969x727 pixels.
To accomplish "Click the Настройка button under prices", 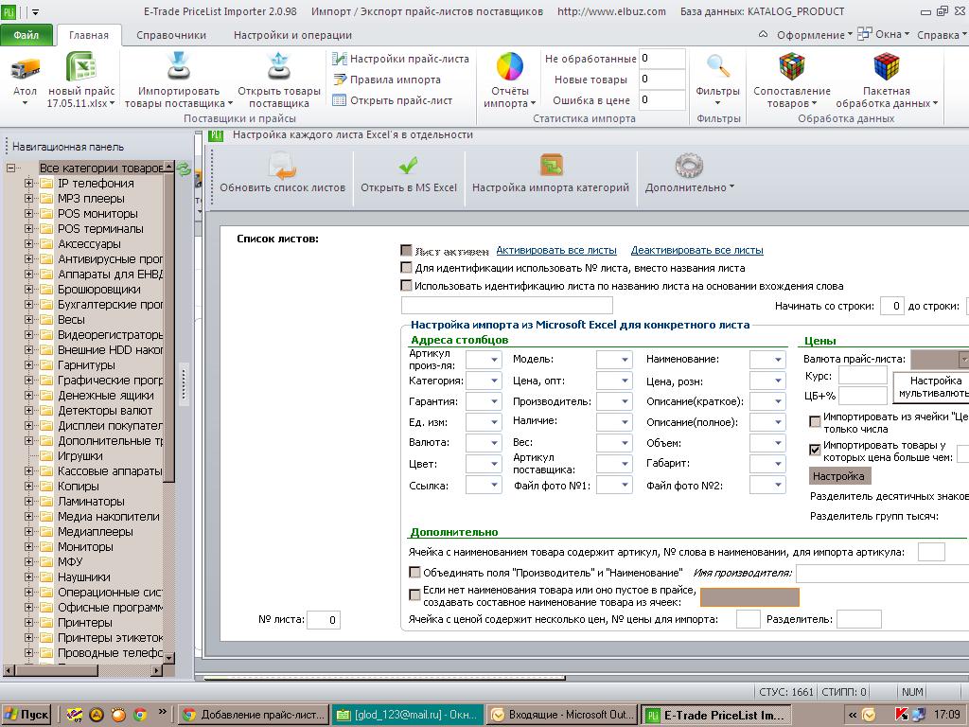I will pyautogui.click(x=838, y=476).
